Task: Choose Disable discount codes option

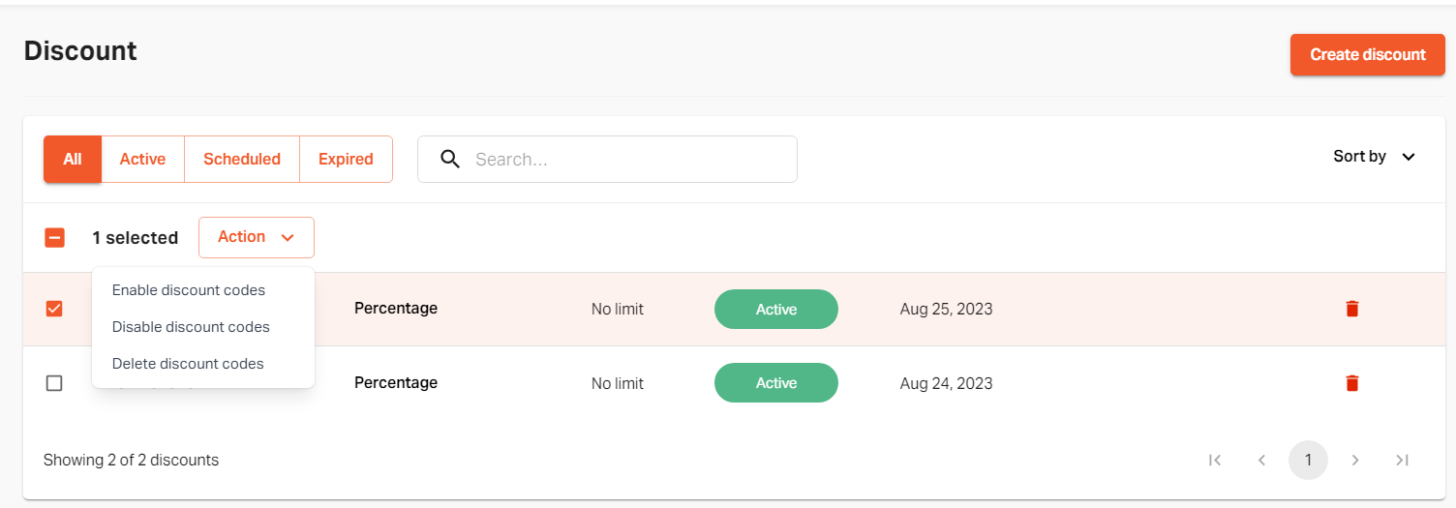Action: tap(191, 327)
